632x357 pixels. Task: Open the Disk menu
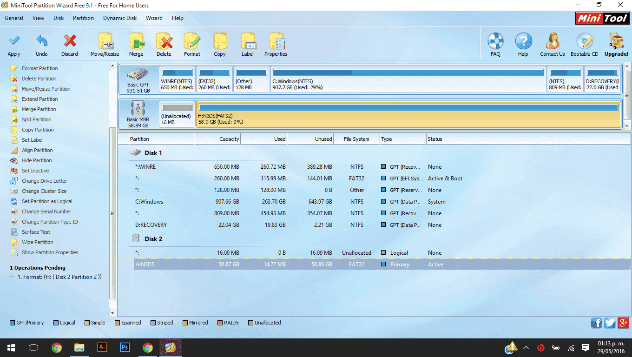pos(59,18)
